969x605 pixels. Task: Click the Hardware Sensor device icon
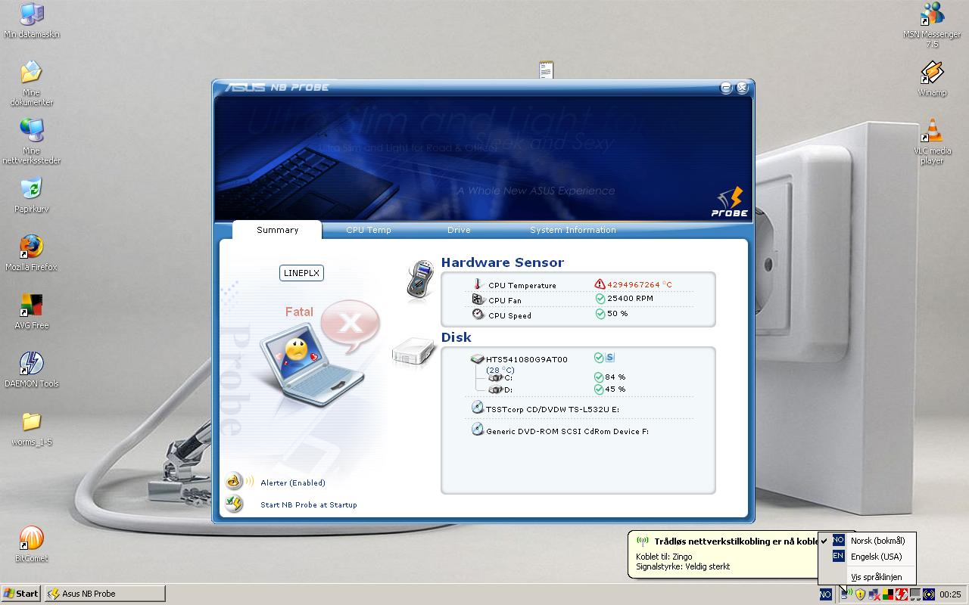click(x=420, y=280)
